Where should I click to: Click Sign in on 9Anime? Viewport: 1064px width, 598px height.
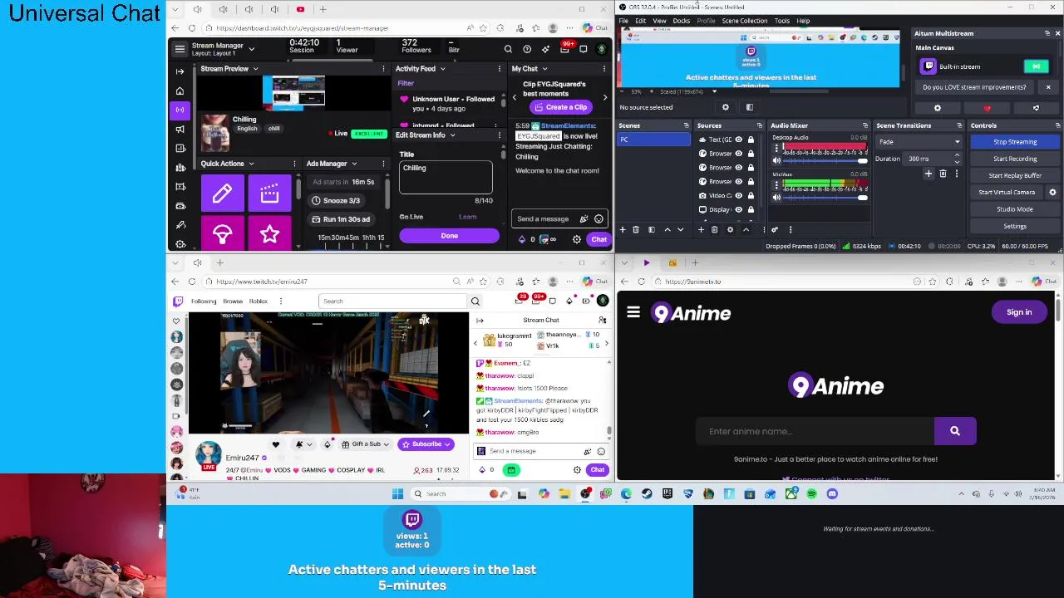(1019, 312)
